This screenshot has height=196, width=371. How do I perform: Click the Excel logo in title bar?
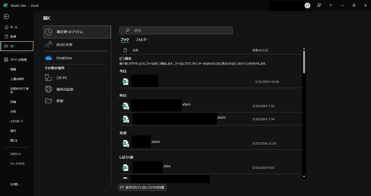click(x=5, y=5)
